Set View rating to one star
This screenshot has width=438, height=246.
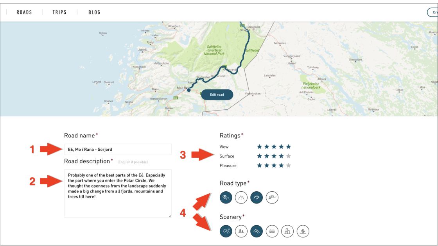pyautogui.click(x=260, y=146)
